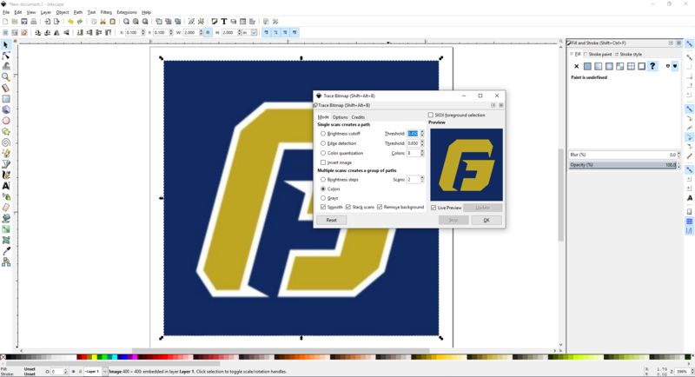Click the Cut scissors icon

103,21
